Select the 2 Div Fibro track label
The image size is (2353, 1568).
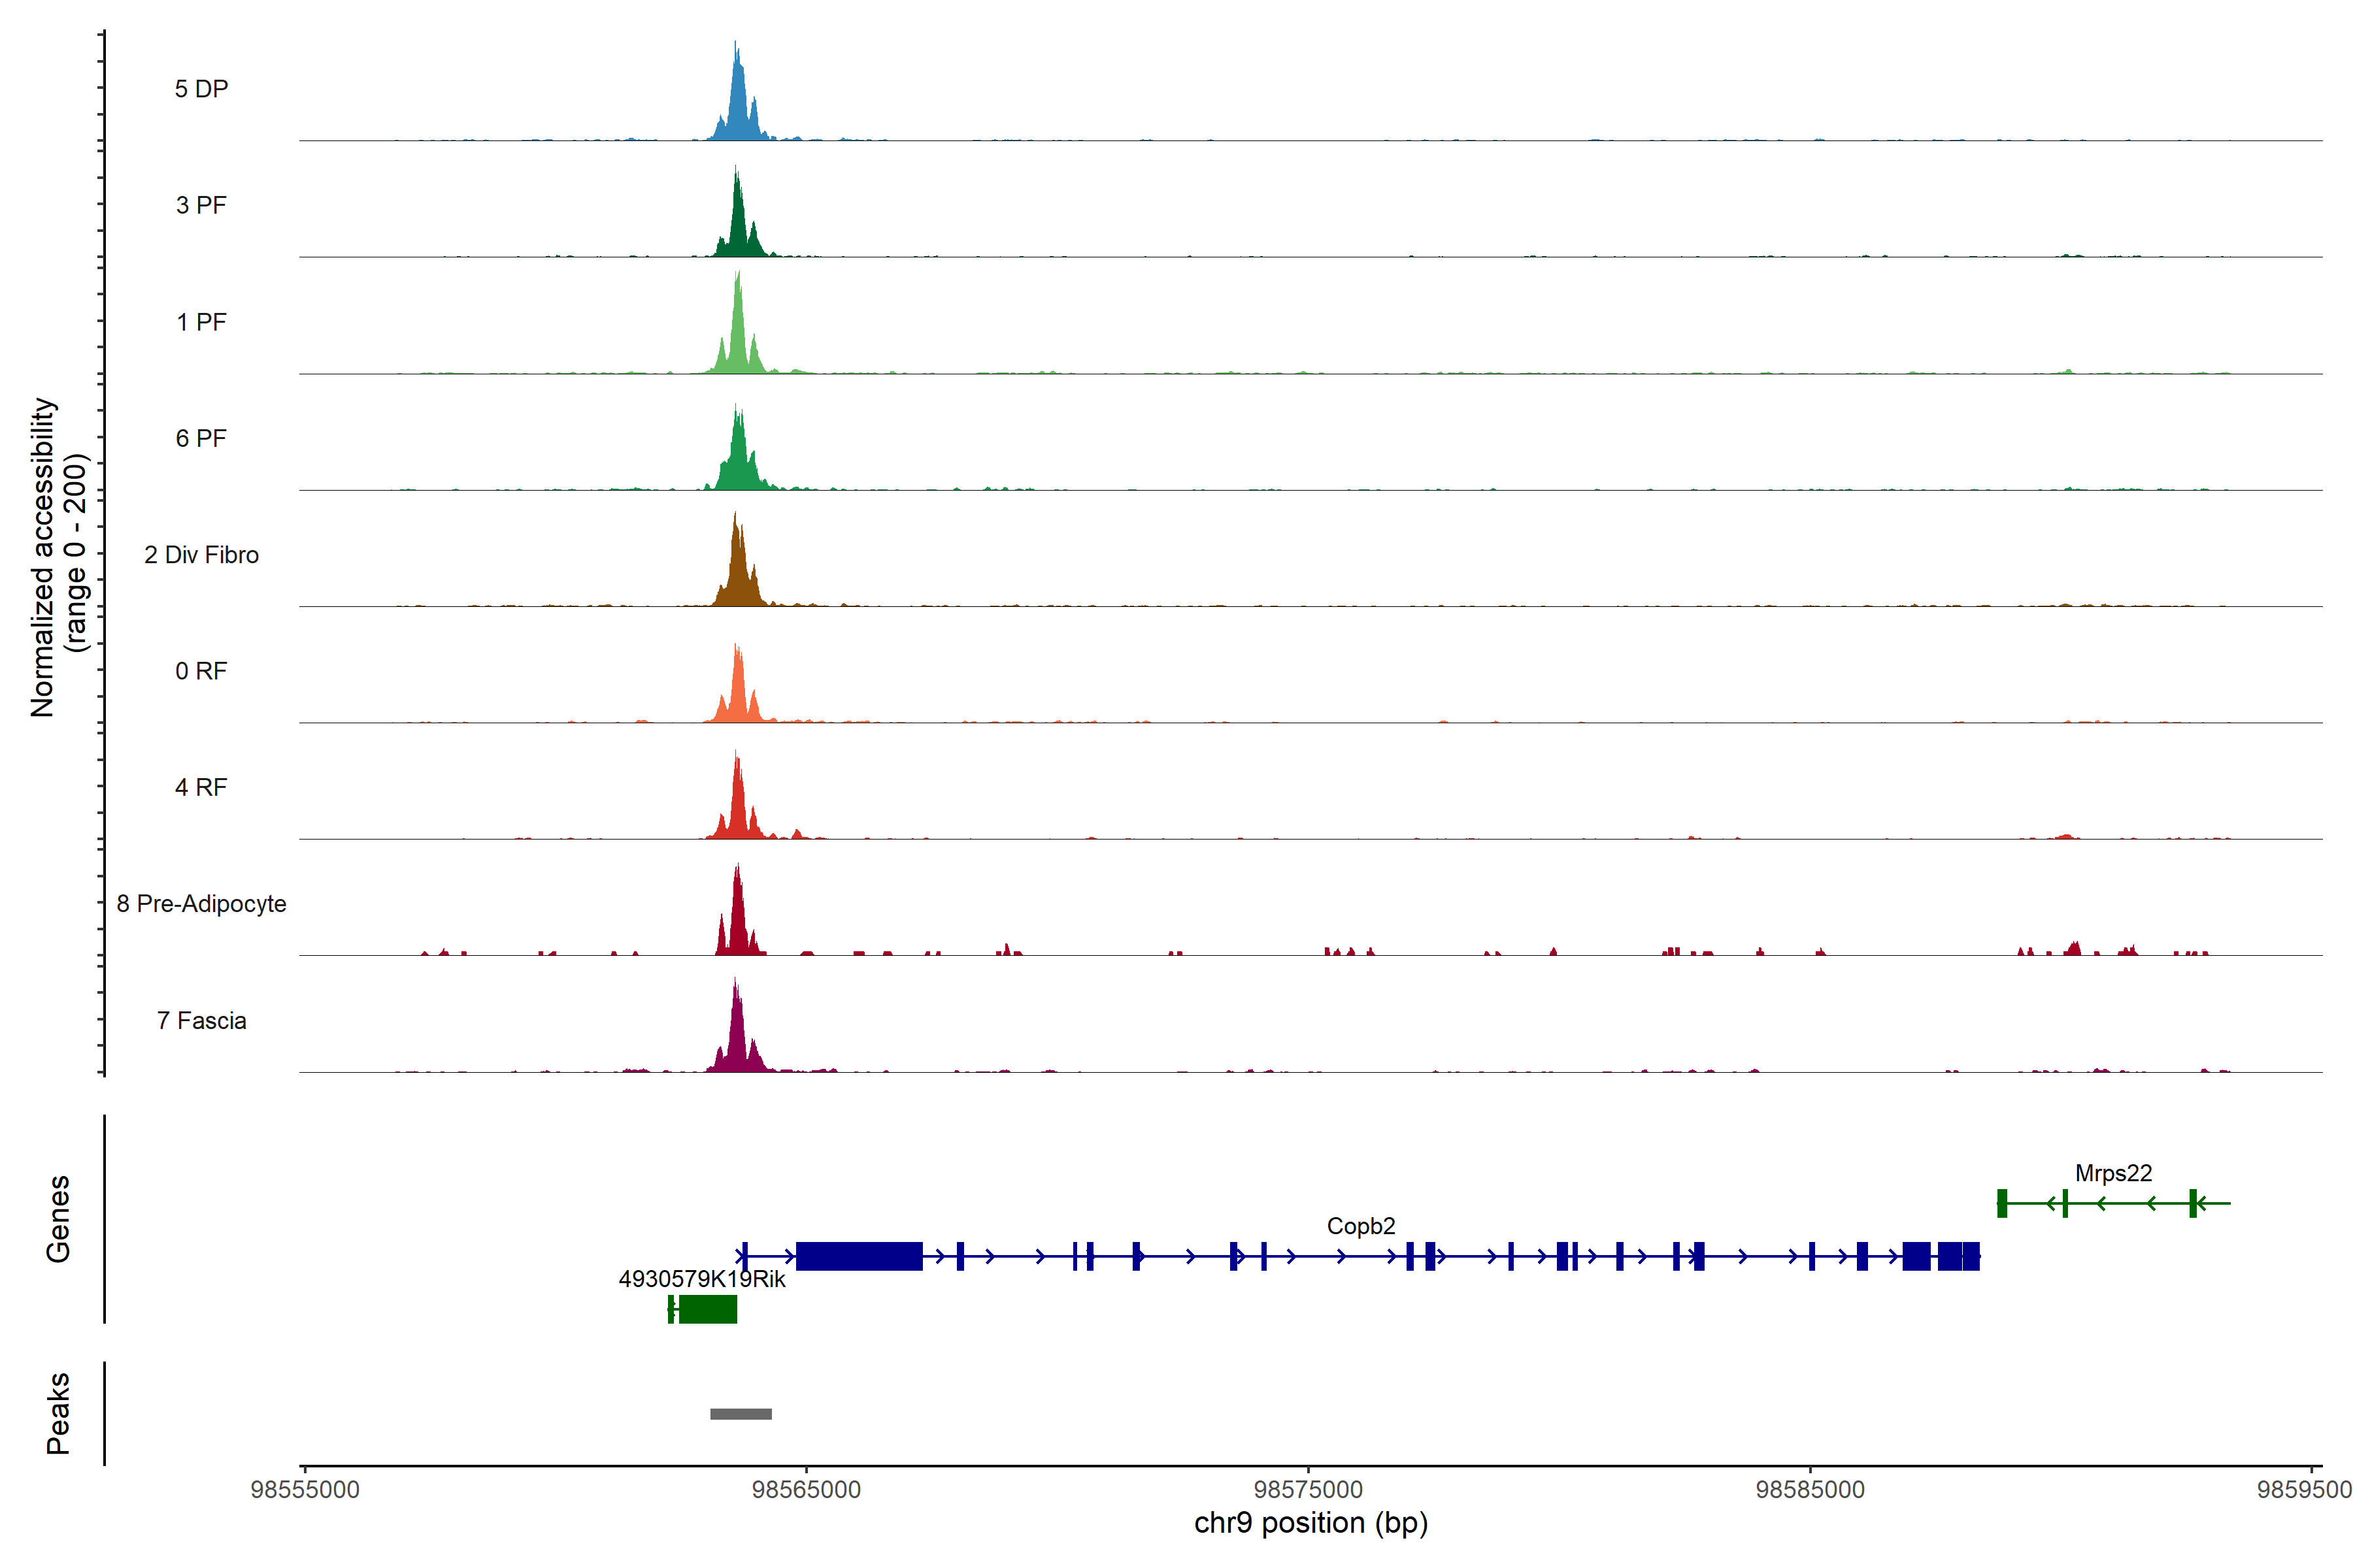coord(201,555)
